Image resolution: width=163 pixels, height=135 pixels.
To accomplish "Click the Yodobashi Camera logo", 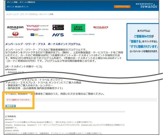I will coord(101,27).
